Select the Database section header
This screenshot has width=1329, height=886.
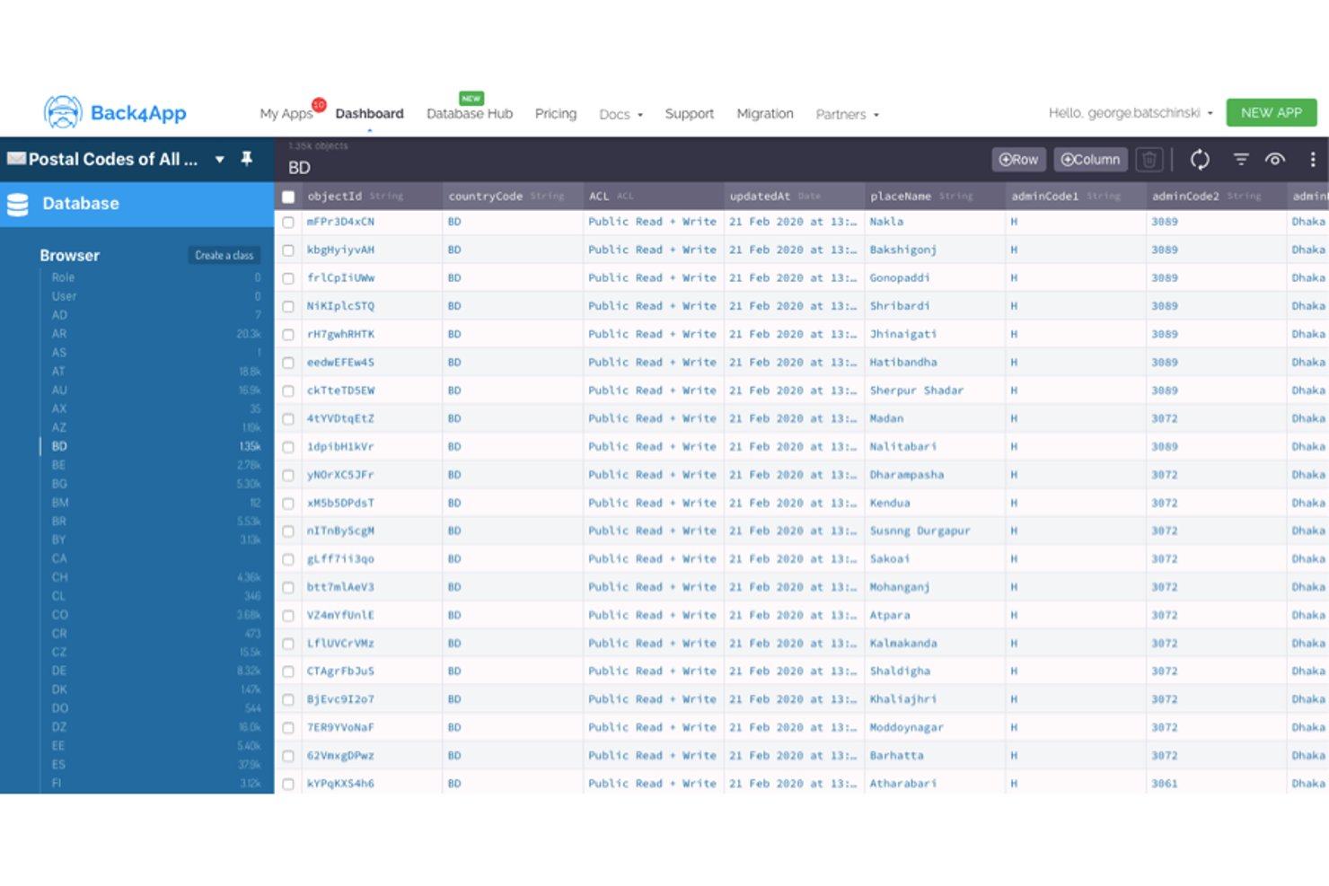pos(136,204)
